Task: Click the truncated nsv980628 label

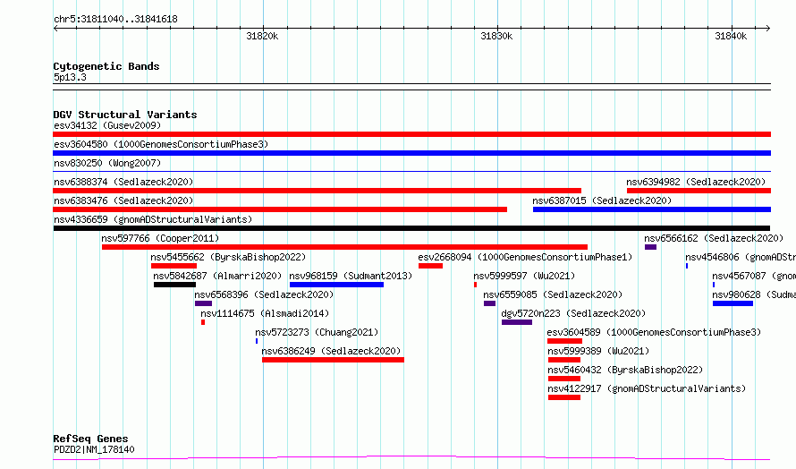Action: (x=754, y=294)
